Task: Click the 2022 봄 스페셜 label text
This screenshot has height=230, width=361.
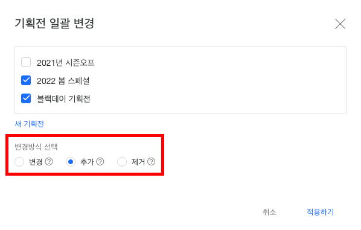Action: (x=63, y=81)
